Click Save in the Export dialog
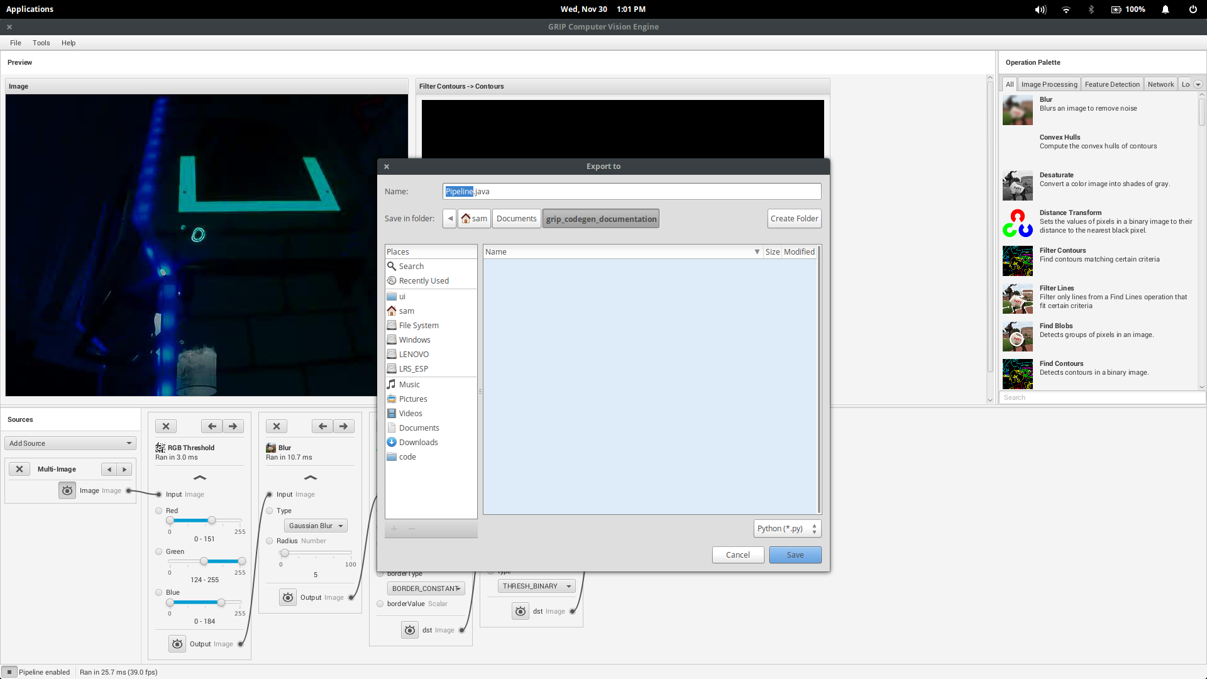Image resolution: width=1207 pixels, height=679 pixels. point(795,555)
